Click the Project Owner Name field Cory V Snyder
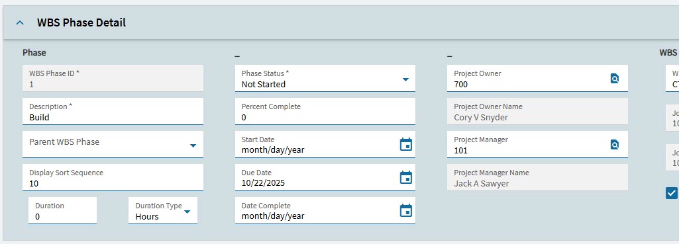 point(537,112)
